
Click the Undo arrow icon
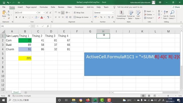click(x=8, y=3)
